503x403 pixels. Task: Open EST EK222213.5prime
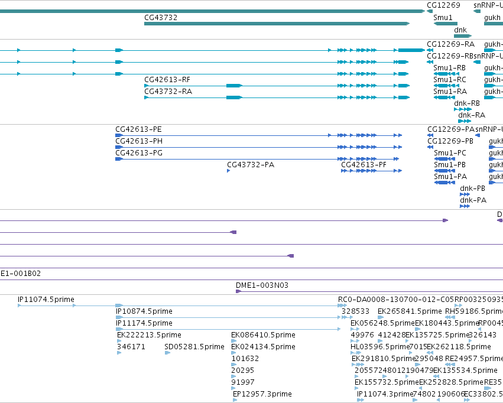[x=149, y=336]
